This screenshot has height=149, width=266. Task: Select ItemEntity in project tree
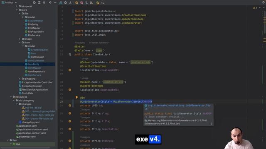point(33,64)
